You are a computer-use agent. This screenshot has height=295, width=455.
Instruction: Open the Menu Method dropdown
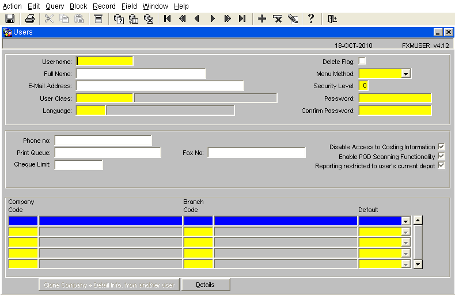coord(405,74)
